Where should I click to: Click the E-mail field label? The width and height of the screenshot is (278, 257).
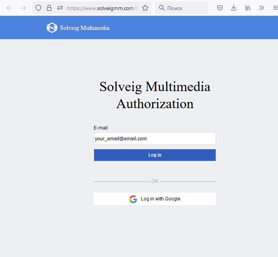click(x=101, y=128)
